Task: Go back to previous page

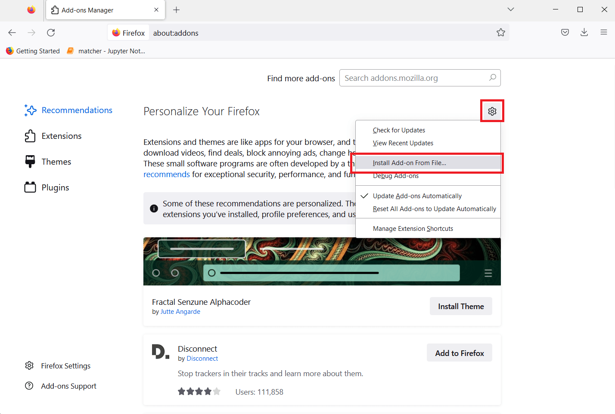Action: click(12, 33)
